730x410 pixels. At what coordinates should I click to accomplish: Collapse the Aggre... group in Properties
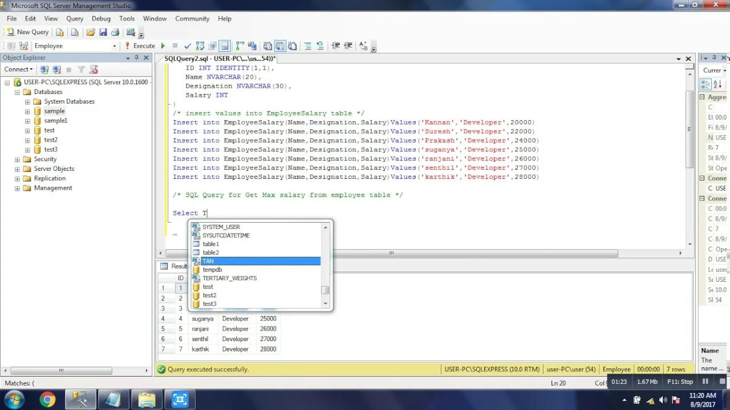[x=703, y=97]
